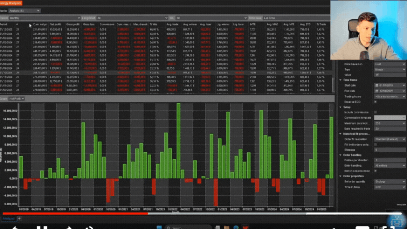Open the Display Analysis dropdown
The width and height of the screenshot is (407, 229).
coord(24,10)
